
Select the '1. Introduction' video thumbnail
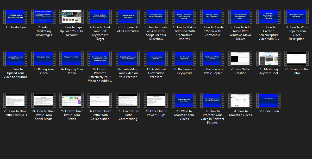click(16, 17)
